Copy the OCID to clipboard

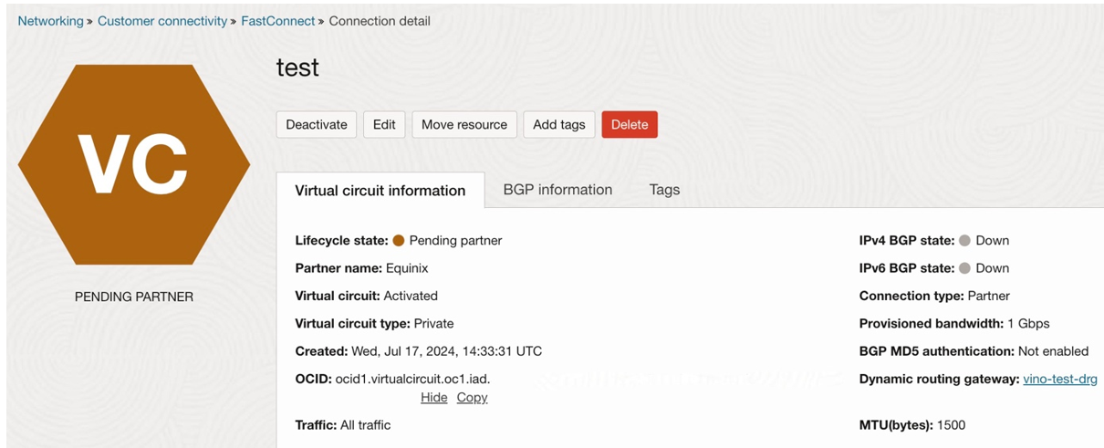click(472, 398)
